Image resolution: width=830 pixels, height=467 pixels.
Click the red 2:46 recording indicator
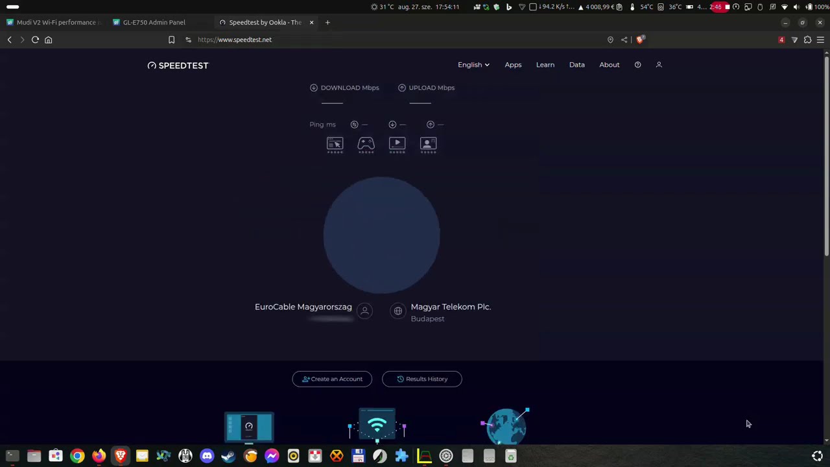(719, 6)
